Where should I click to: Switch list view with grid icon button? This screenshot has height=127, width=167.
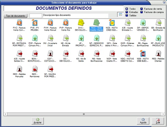tap(120, 14)
